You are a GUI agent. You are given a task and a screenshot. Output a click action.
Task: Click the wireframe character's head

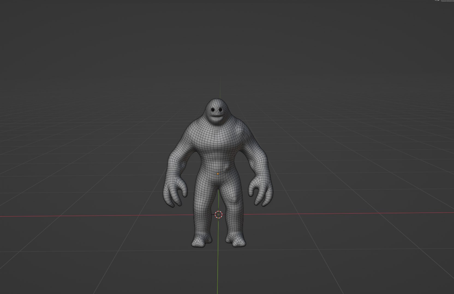[x=217, y=112]
